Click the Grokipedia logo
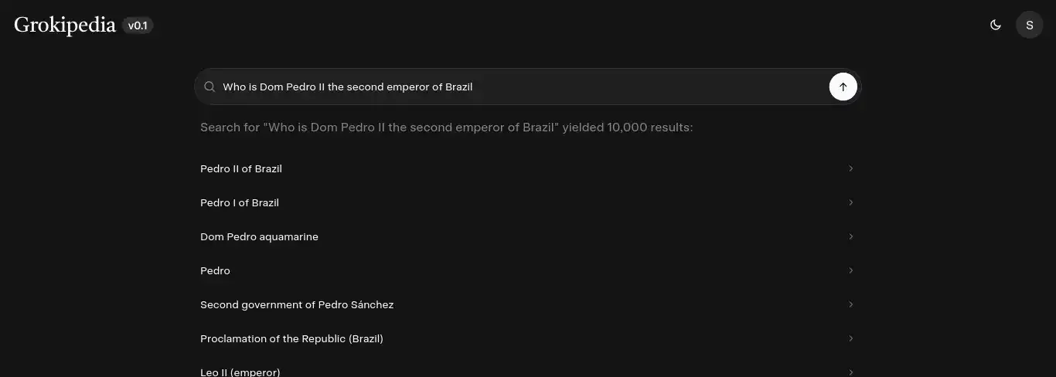 click(x=65, y=25)
